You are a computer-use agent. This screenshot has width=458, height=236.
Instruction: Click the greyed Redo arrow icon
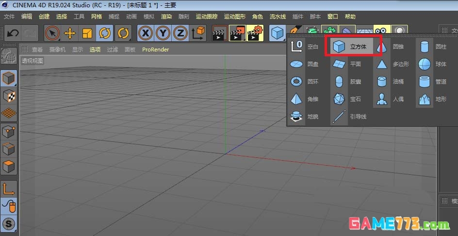click(30, 33)
